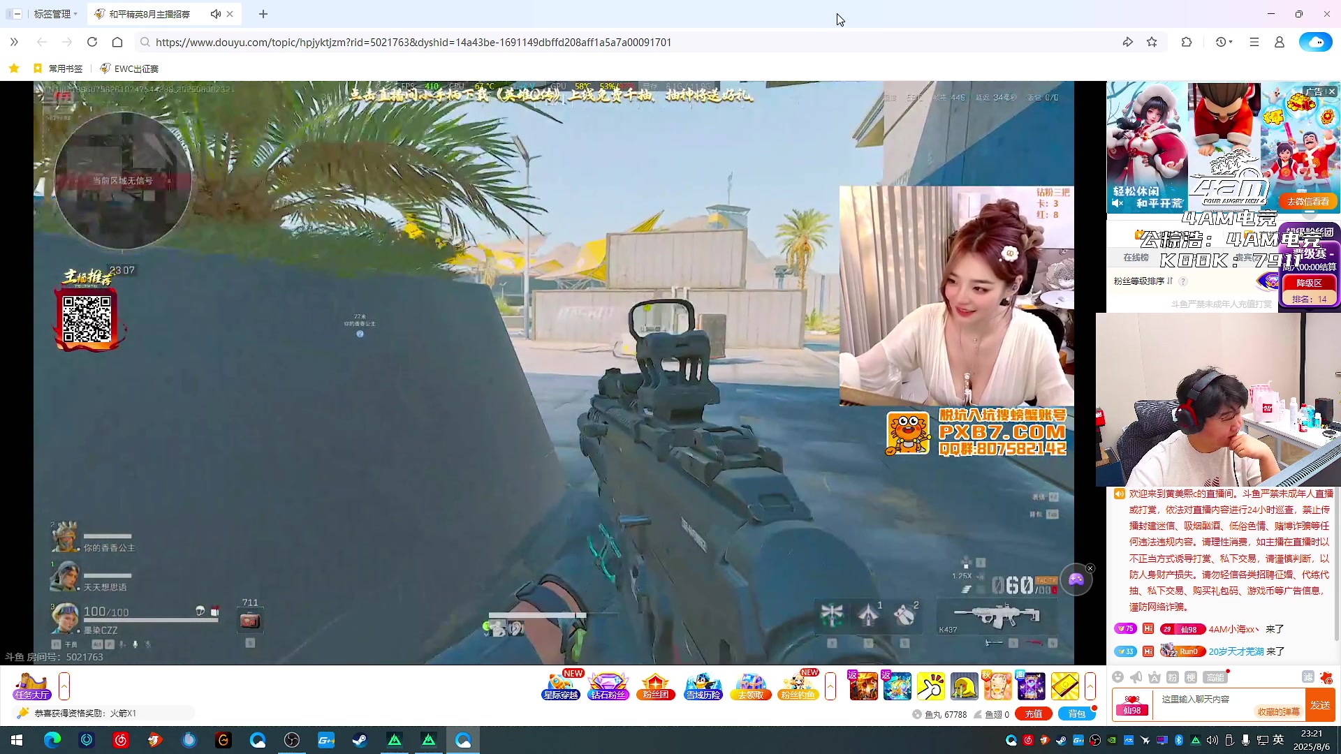Image resolution: width=1341 pixels, height=754 pixels.
Task: Close the small x above the game controller
Action: (x=1090, y=568)
